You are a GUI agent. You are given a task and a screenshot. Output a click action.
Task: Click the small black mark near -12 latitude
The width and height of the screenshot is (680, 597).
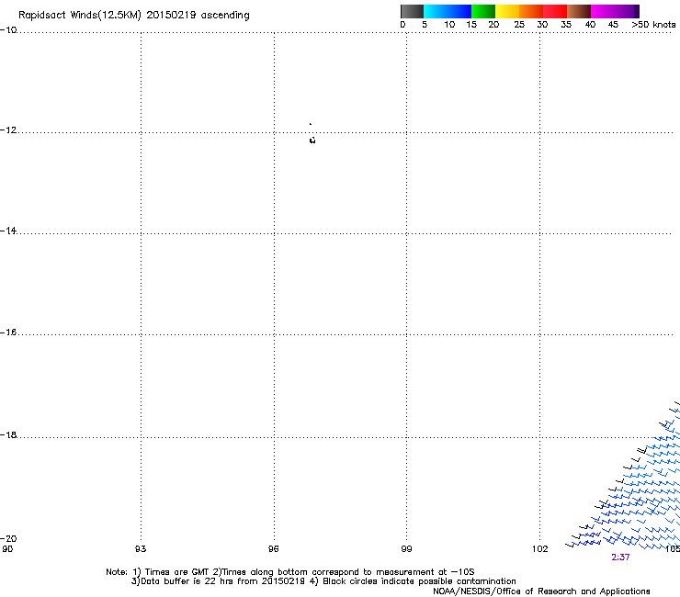coord(312,140)
